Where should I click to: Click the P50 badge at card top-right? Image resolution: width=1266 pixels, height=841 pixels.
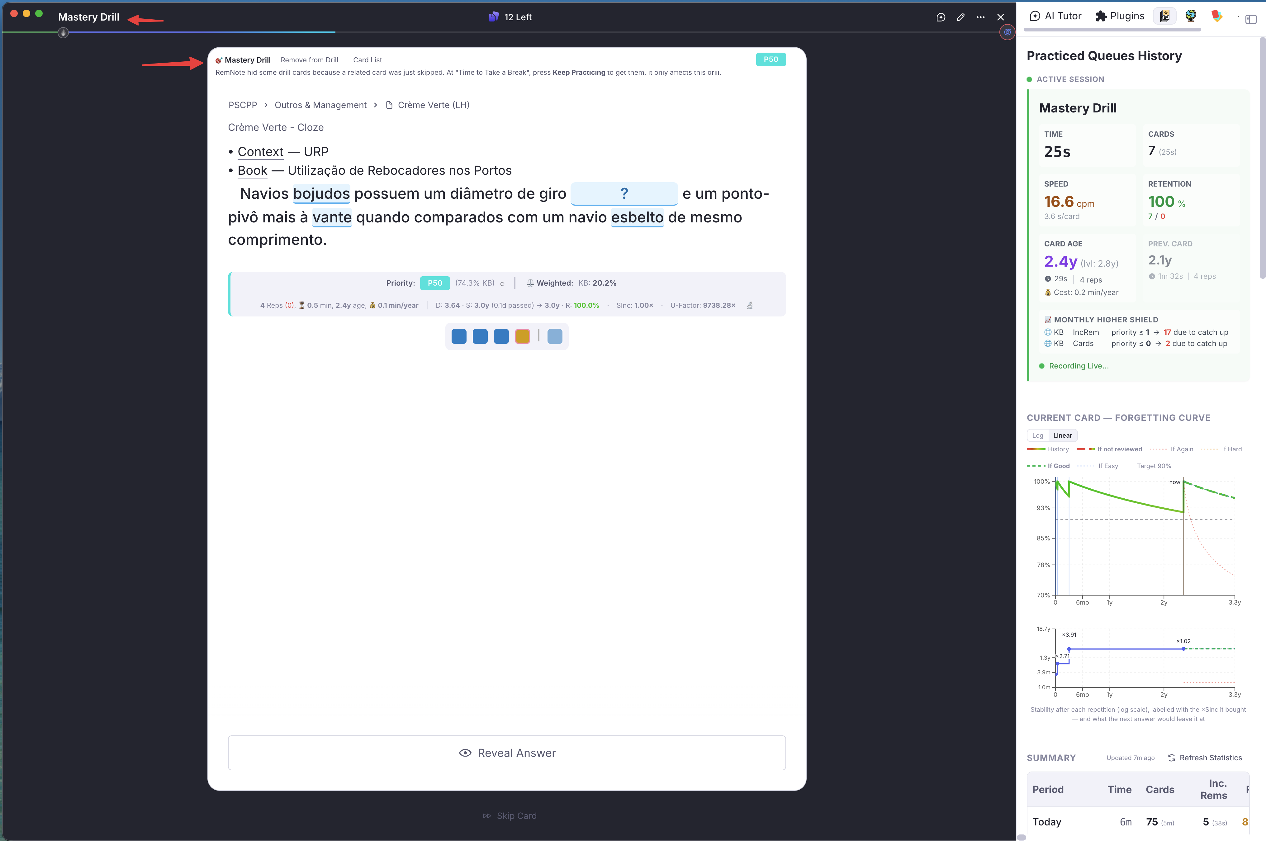tap(771, 59)
